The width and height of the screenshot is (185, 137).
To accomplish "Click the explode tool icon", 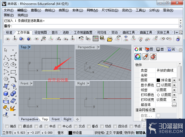I will (x=13, y=108).
